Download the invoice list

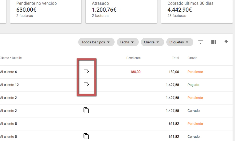[226, 42]
